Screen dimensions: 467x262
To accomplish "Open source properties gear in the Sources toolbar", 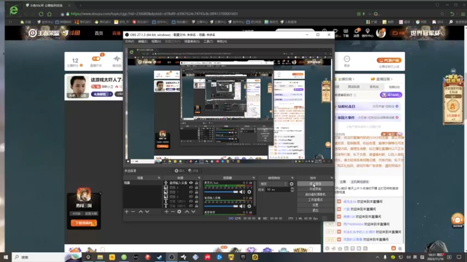I will (x=179, y=211).
